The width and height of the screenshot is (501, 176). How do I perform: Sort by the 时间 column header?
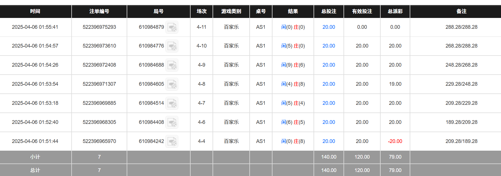(35, 11)
